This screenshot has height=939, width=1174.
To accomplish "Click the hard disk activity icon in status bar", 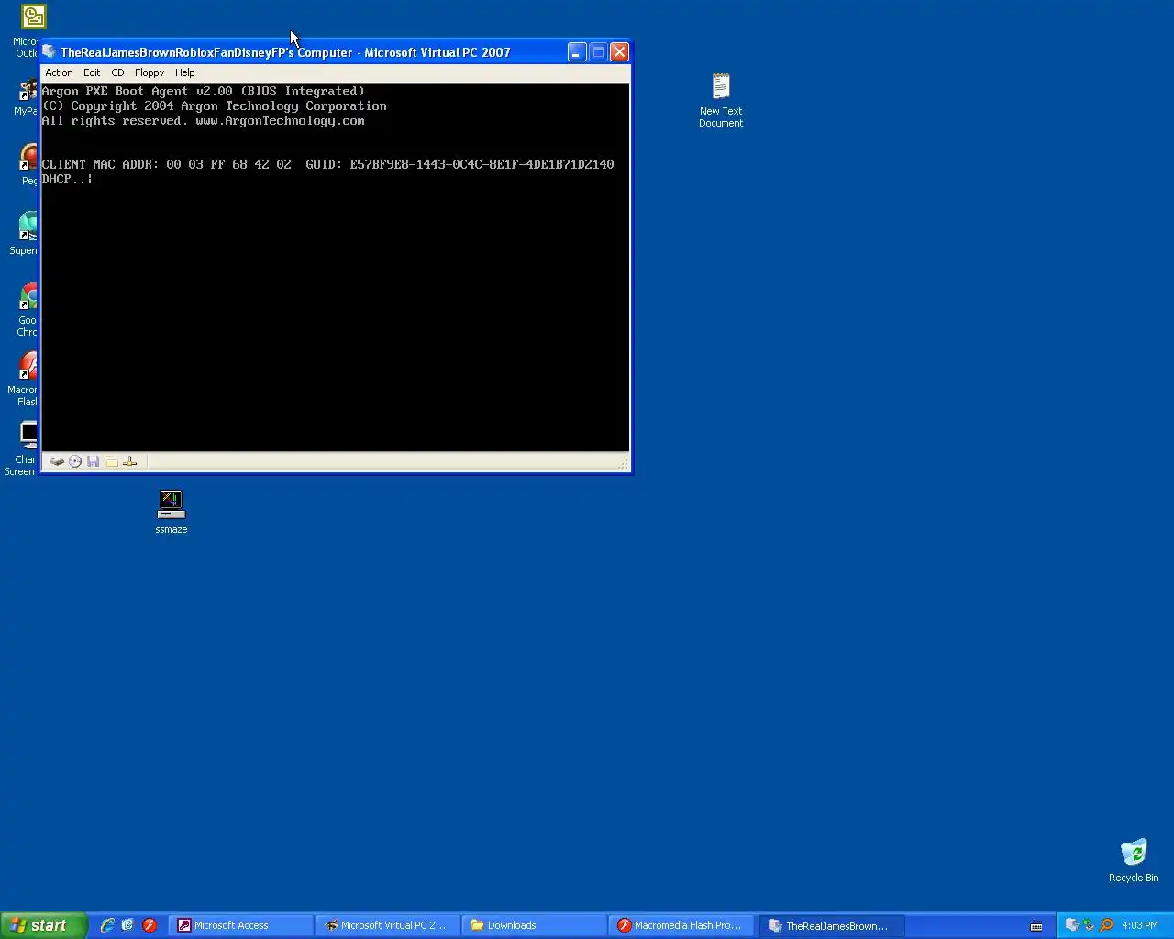I will 57,461.
